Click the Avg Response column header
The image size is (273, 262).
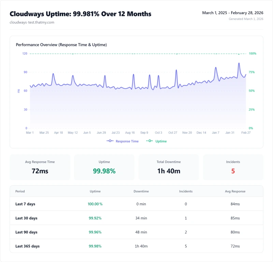tap(235, 191)
